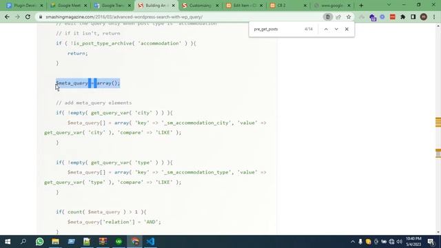Open the tab search dropdown chevron
The width and height of the screenshot is (441, 248).
tap(389, 5)
